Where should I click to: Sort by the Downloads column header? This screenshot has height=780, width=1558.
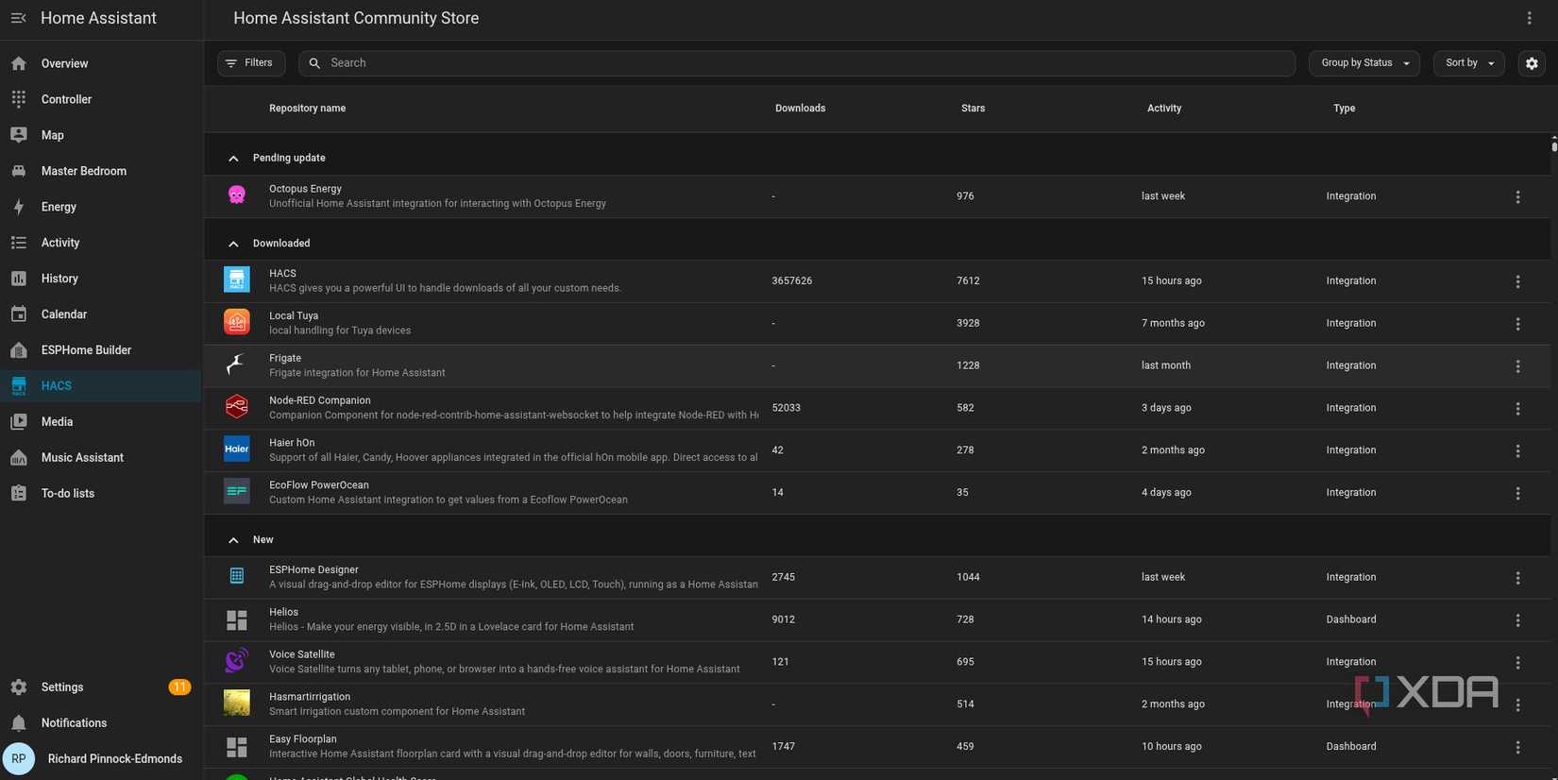800,109
